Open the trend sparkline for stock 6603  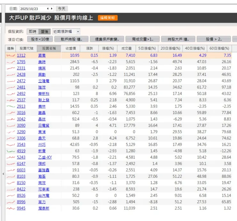point(11,170)
